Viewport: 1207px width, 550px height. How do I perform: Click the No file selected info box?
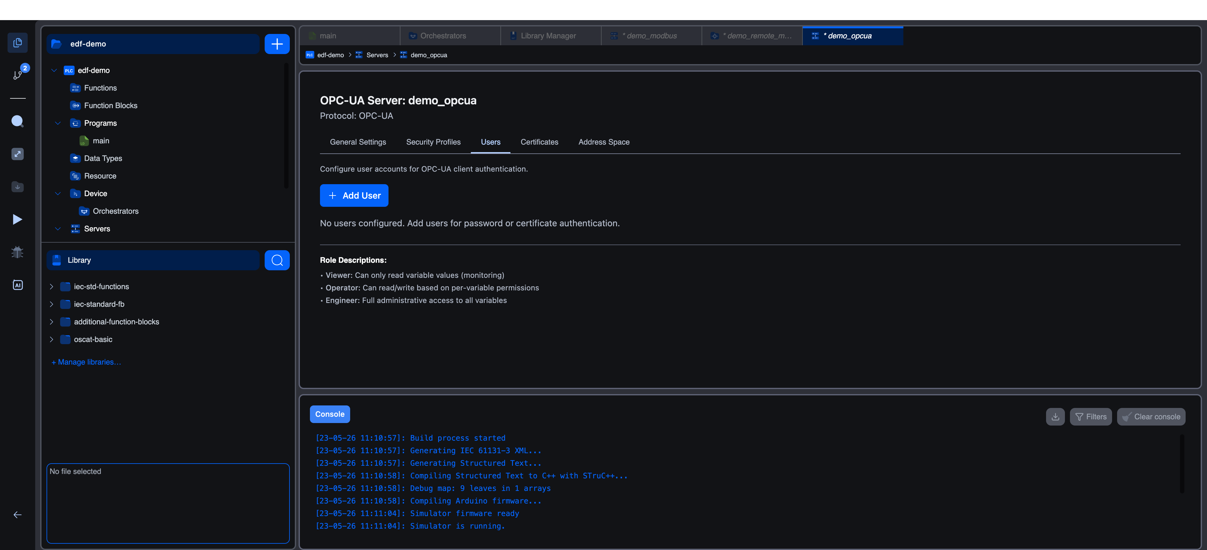click(168, 503)
